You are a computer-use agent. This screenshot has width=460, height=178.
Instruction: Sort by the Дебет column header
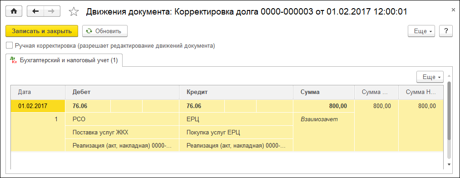click(x=122, y=92)
